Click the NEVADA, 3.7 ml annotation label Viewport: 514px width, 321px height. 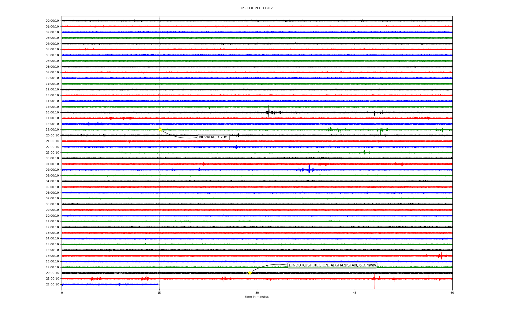click(x=214, y=137)
